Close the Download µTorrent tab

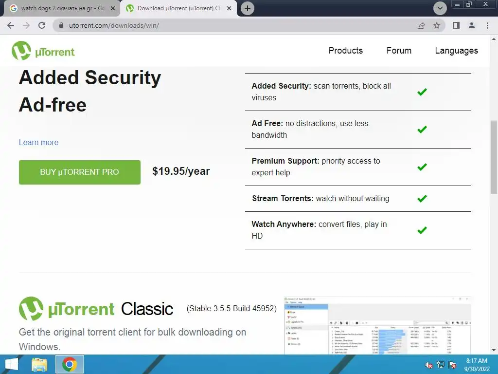point(229,8)
